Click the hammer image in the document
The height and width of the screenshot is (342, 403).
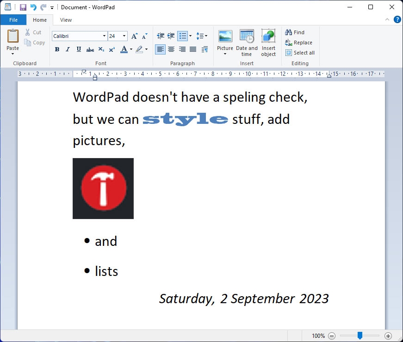(103, 189)
